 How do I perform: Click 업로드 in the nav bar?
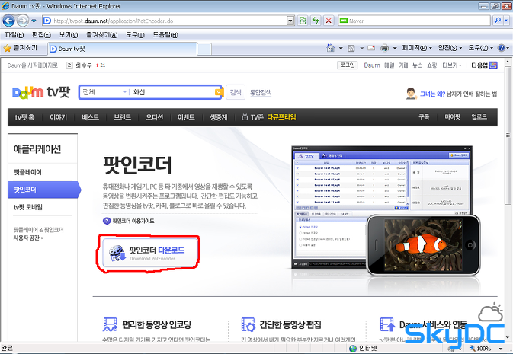click(x=479, y=116)
